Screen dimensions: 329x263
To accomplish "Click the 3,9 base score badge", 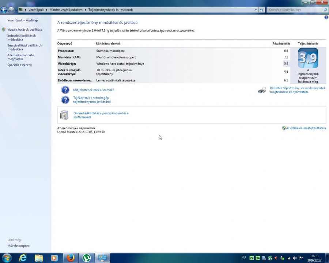I will coord(308,58).
